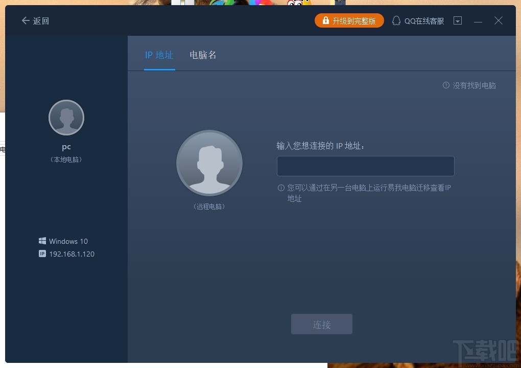The width and height of the screenshot is (521, 368).
Task: Switch to the IP 地址 tab
Action: [159, 55]
